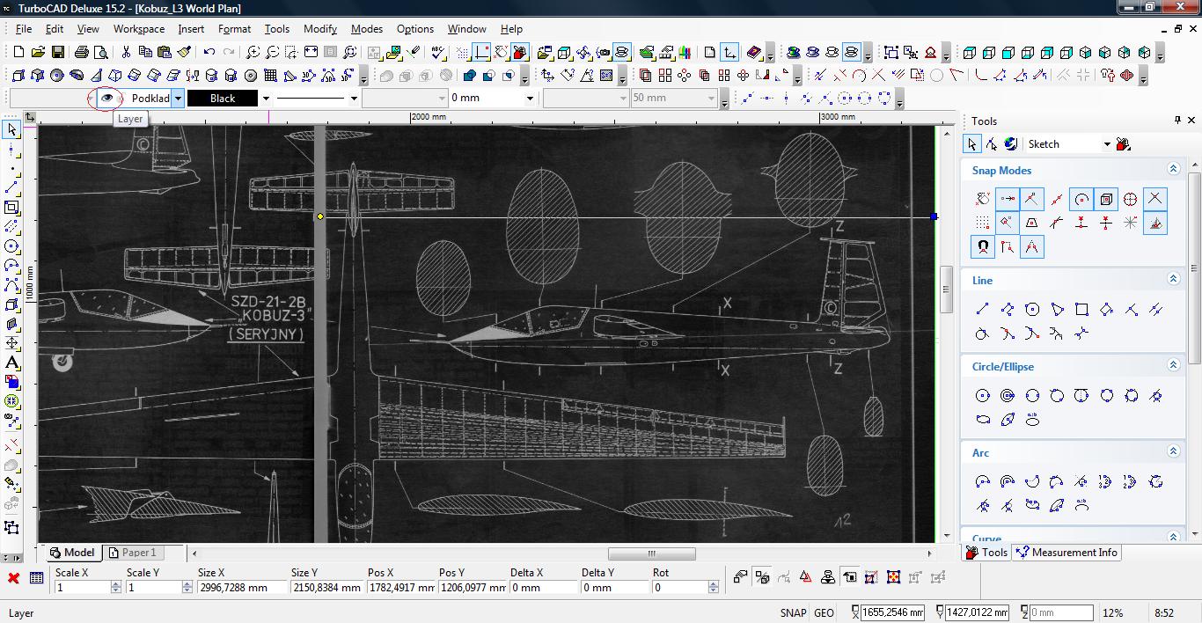
Task: Collapse the Snap Modes section
Action: [1173, 169]
